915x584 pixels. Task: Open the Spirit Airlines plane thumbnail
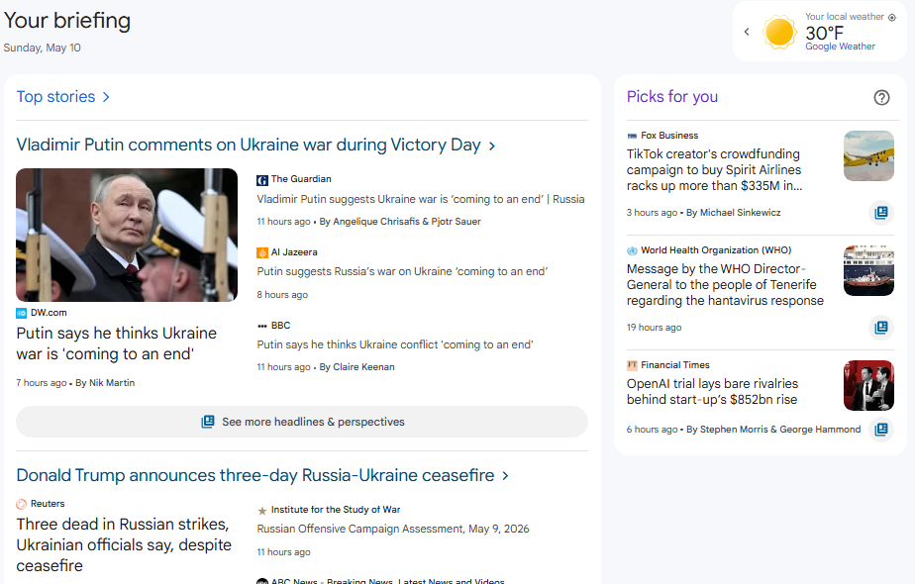[868, 155]
